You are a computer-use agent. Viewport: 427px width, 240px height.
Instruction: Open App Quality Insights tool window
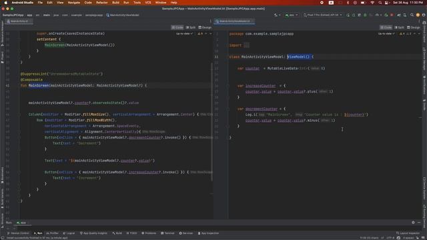click(93, 233)
